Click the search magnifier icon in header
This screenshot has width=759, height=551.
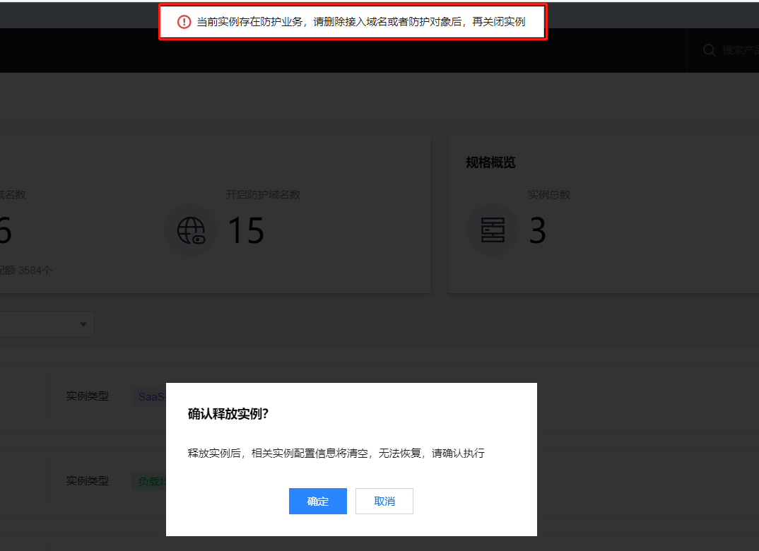709,50
